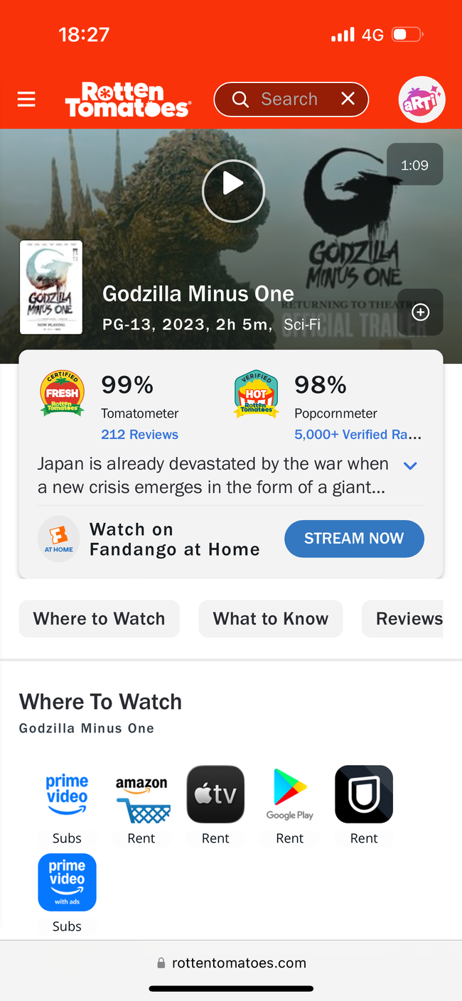
Task: Tap the Godzilla Minus One poster thumbnail
Action: [x=51, y=287]
